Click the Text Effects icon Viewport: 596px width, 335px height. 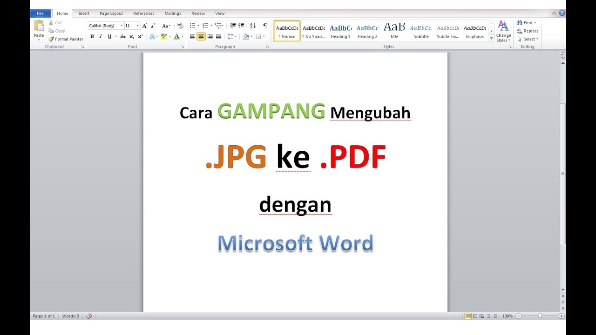point(153,36)
